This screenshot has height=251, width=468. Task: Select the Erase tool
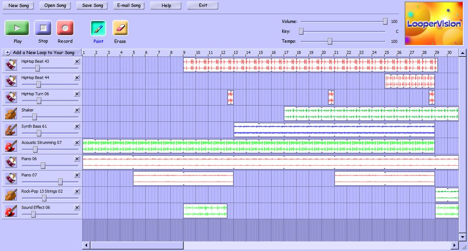click(x=120, y=28)
